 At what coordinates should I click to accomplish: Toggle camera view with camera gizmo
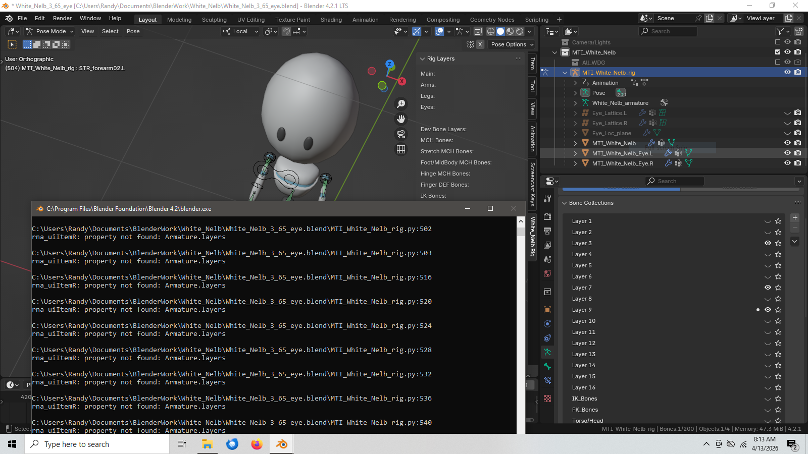[401, 134]
